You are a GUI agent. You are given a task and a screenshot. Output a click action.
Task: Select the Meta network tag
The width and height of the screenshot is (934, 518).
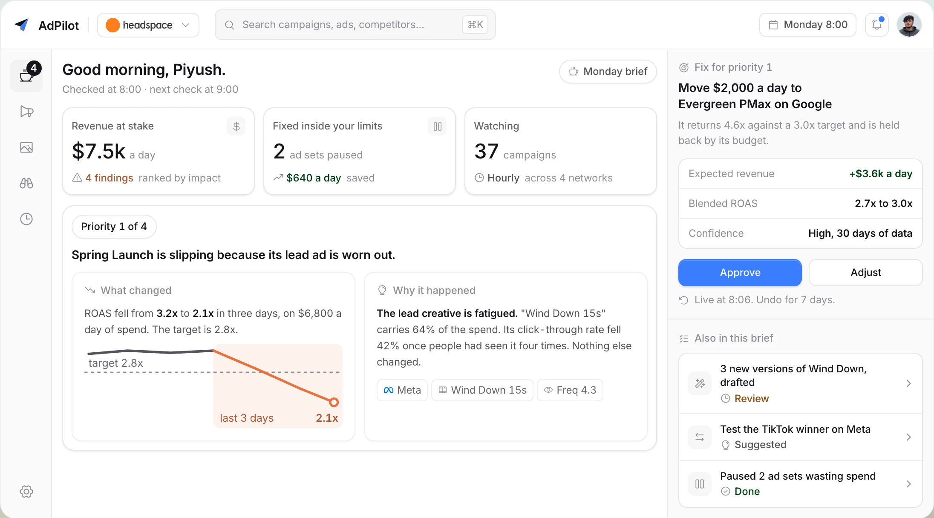tap(402, 390)
